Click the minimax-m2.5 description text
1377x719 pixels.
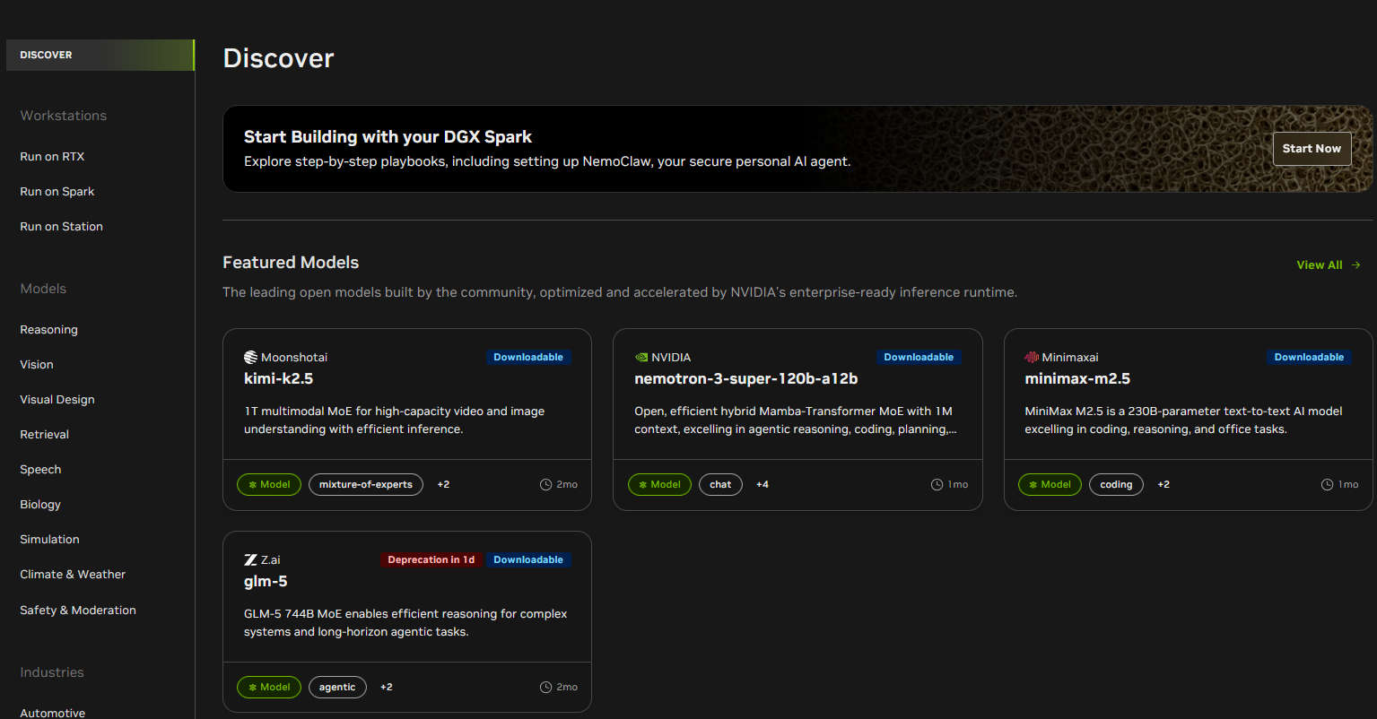pos(1183,420)
